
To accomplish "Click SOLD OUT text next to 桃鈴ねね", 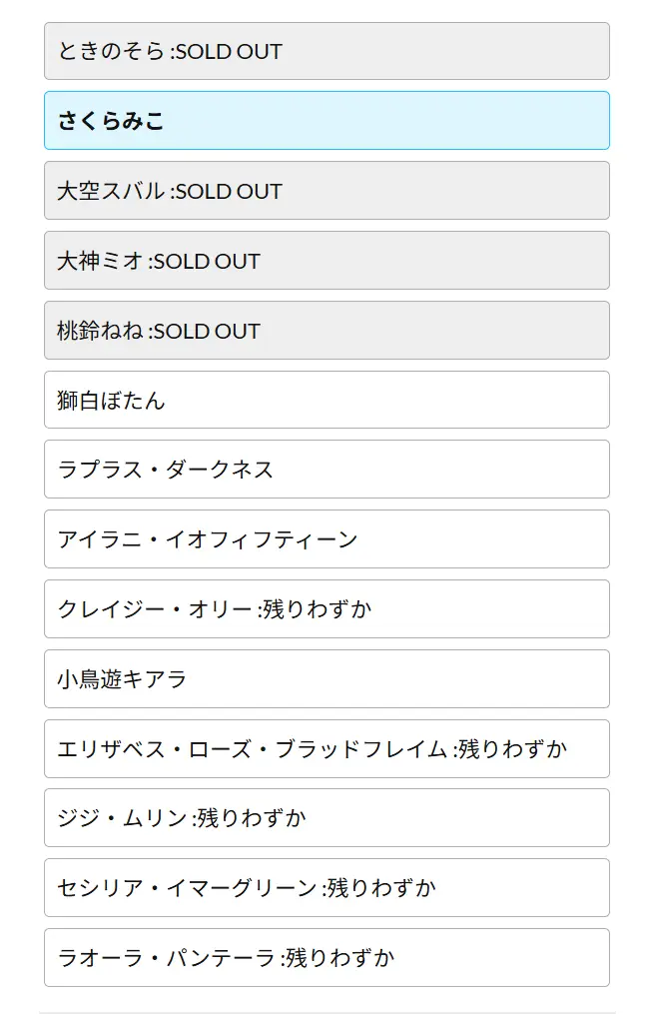I will click(x=207, y=331).
